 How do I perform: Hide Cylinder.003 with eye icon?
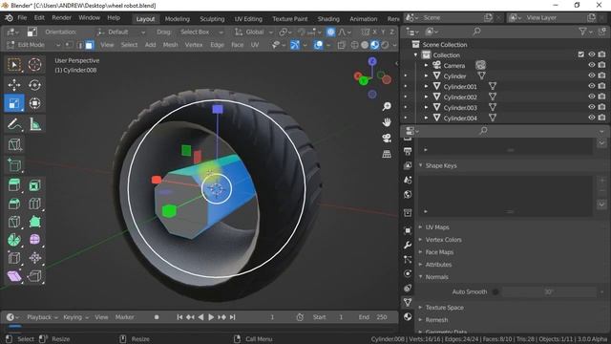pyautogui.click(x=592, y=107)
